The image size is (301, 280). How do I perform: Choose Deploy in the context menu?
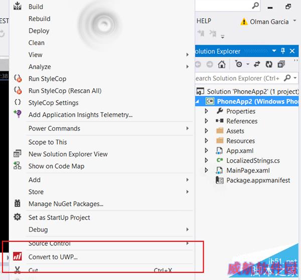pyautogui.click(x=39, y=31)
